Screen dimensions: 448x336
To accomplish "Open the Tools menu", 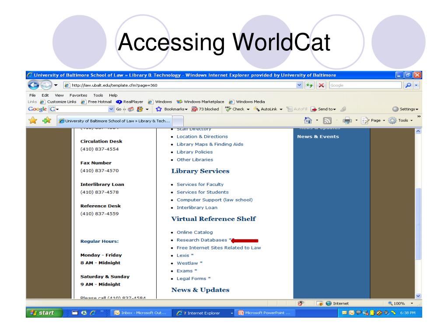I will [x=98, y=95].
